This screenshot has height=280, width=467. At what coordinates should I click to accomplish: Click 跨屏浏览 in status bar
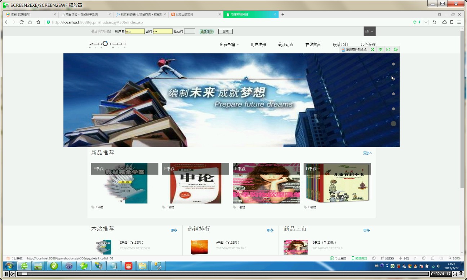coord(359,258)
